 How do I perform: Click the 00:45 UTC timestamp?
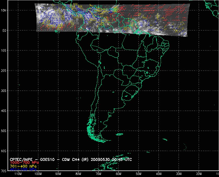[122, 159]
